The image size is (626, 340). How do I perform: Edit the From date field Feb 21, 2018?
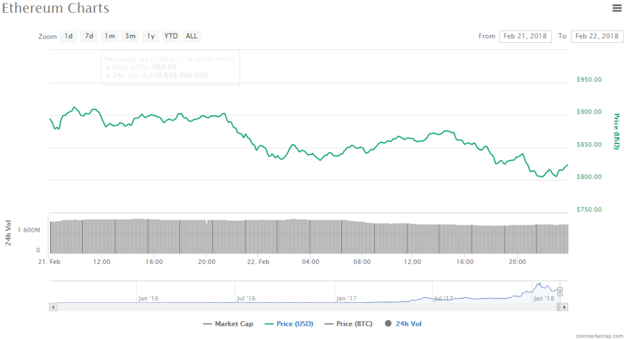[525, 36]
